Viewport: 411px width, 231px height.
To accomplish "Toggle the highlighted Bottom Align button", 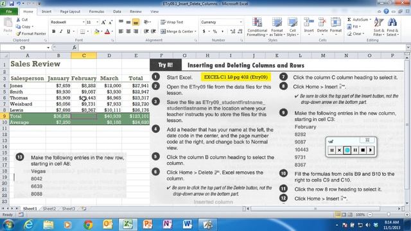I will tap(136, 22).
